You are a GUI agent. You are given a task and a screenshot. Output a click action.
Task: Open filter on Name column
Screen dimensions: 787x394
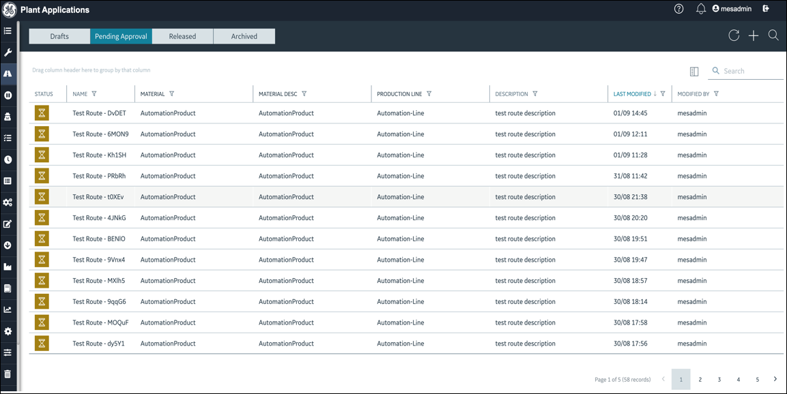click(94, 94)
